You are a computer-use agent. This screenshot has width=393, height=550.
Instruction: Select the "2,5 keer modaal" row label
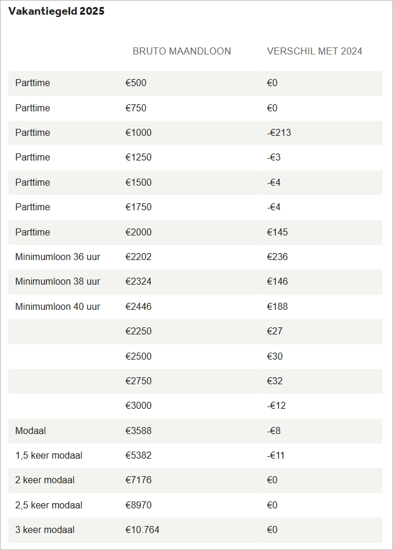tap(49, 505)
